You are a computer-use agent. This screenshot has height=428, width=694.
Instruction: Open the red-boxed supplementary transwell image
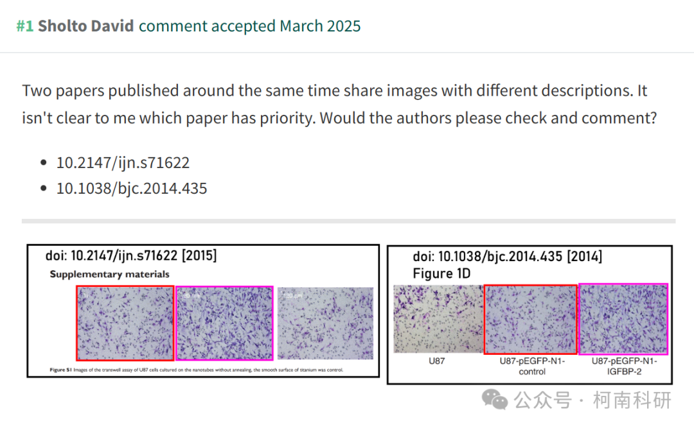click(x=125, y=323)
